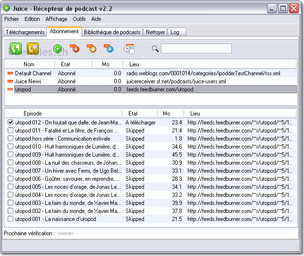
Task: Check the utopod 010 episode checkbox
Action: click(x=10, y=146)
